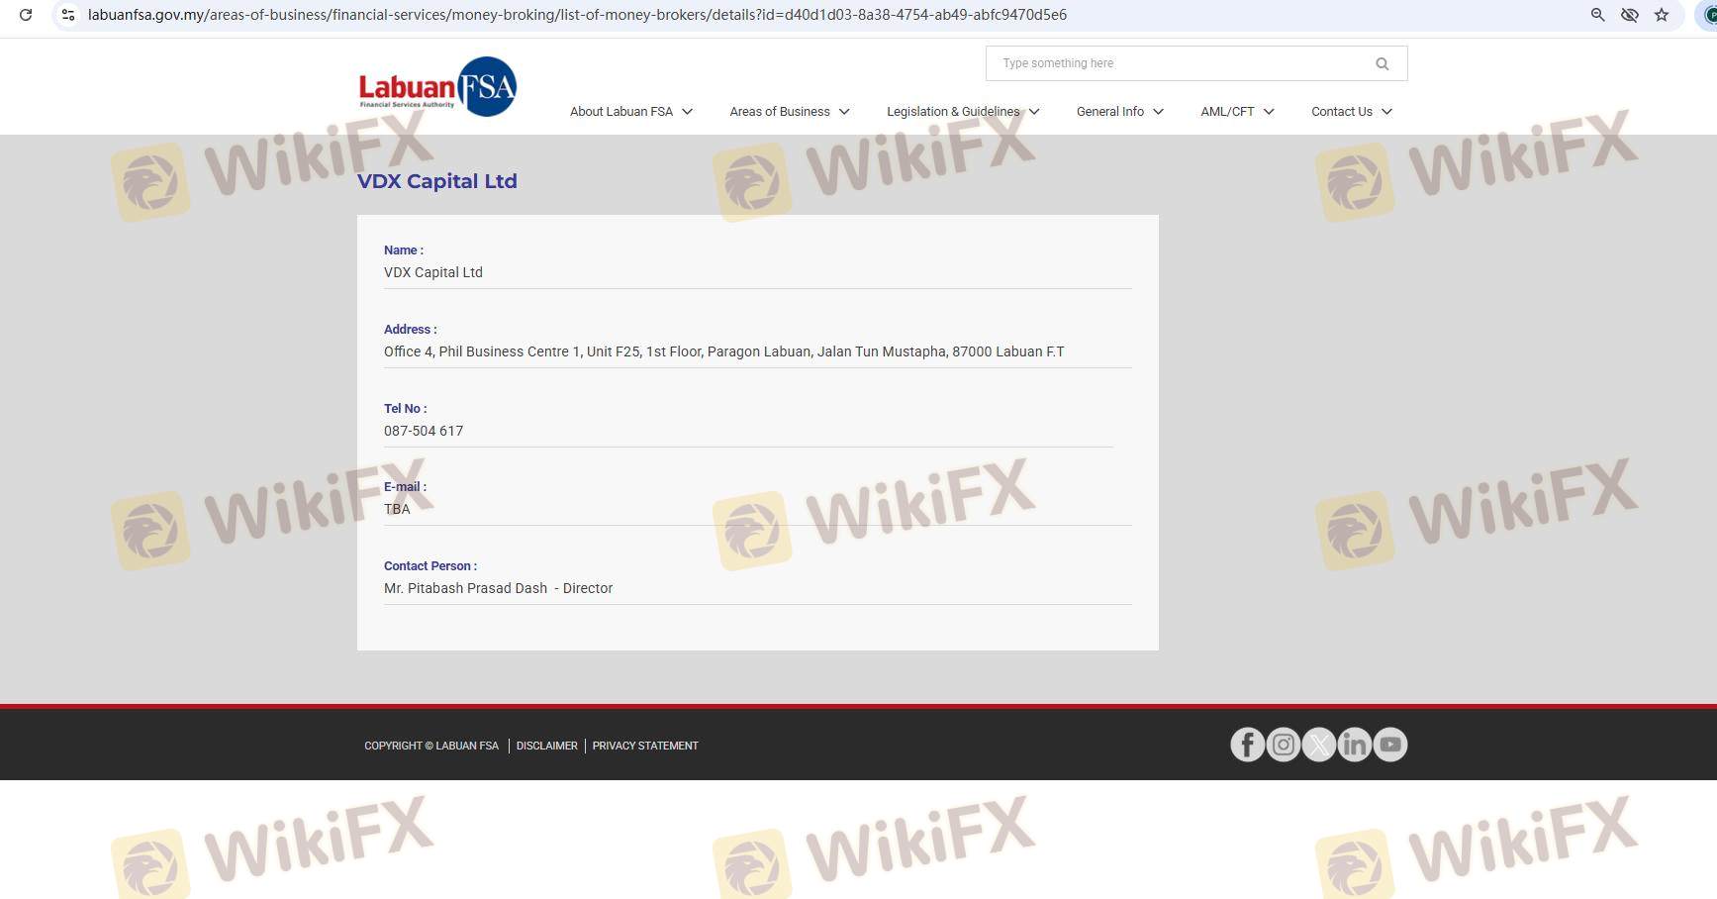1717x899 pixels.
Task: Expand the Legislation & Guidelines dropdown
Action: (x=962, y=112)
